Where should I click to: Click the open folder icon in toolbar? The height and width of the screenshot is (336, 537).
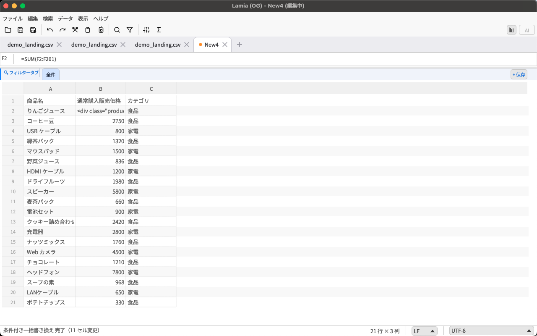(8, 30)
